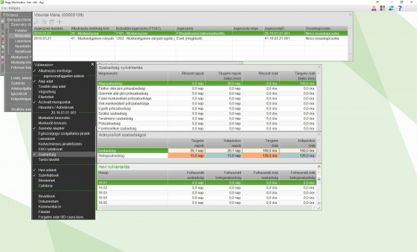Toggle the Alkalmazás minősége checked item
Screen dimensions: 417x252
coord(54,71)
